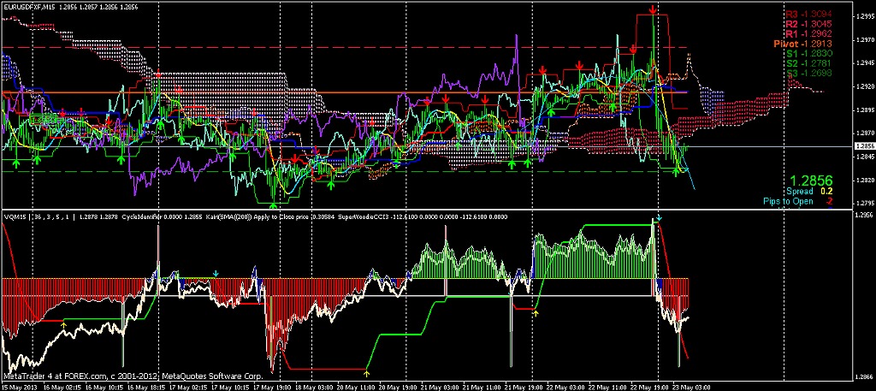
Task: Click the Pips to Open label
Action: tap(788, 202)
